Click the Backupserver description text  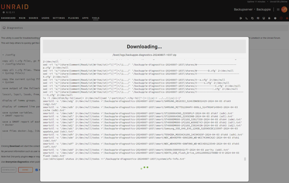243,10
